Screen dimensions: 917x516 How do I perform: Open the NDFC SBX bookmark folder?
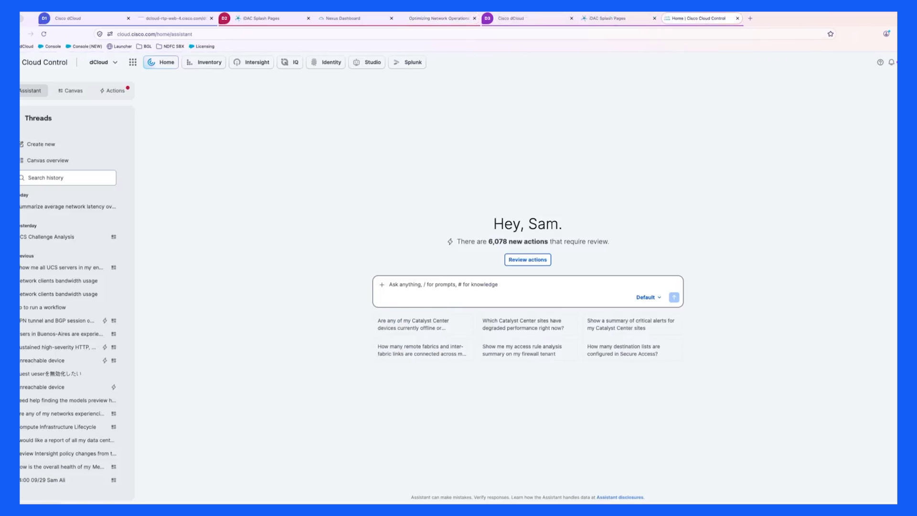pos(170,46)
